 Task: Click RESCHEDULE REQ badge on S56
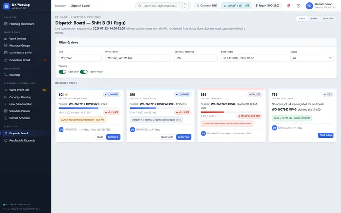click(x=250, y=116)
